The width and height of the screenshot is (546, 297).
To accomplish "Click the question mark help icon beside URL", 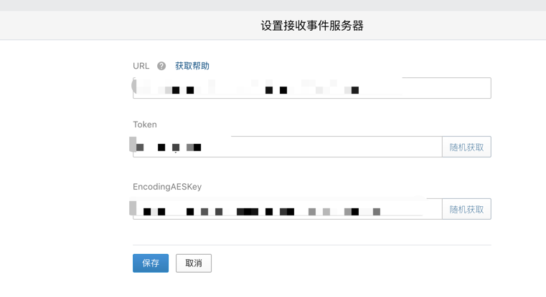I will click(161, 66).
